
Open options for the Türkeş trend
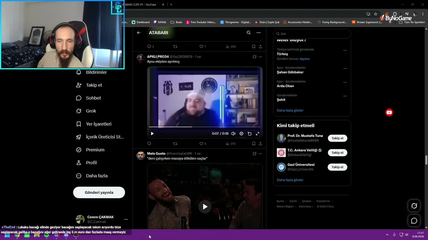[x=345, y=50]
